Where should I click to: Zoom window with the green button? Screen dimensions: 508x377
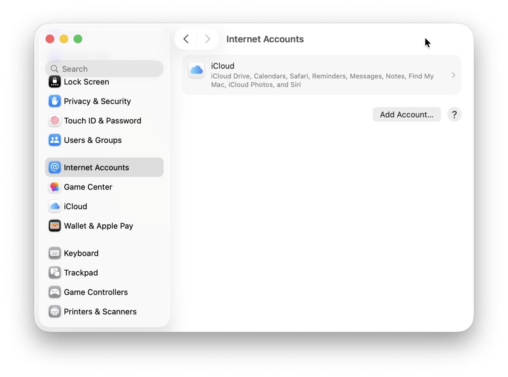[78, 39]
